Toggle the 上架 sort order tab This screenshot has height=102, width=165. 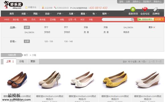pyautogui.click(x=10, y=61)
